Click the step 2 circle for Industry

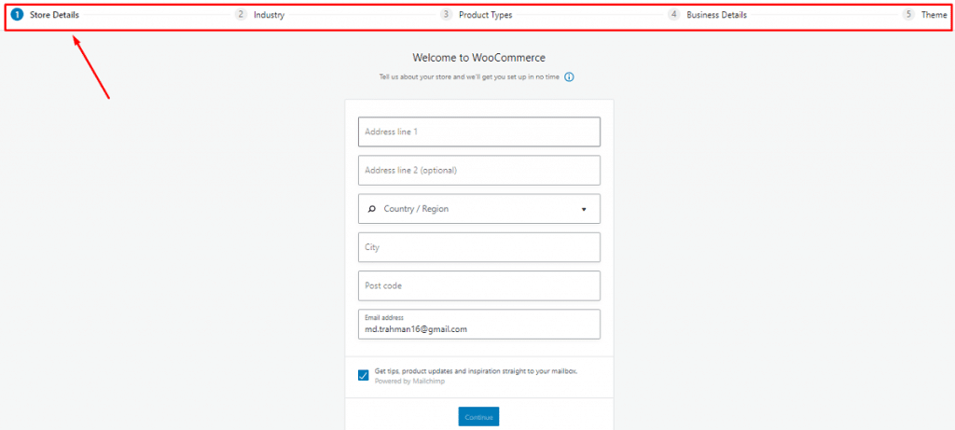[x=242, y=15]
